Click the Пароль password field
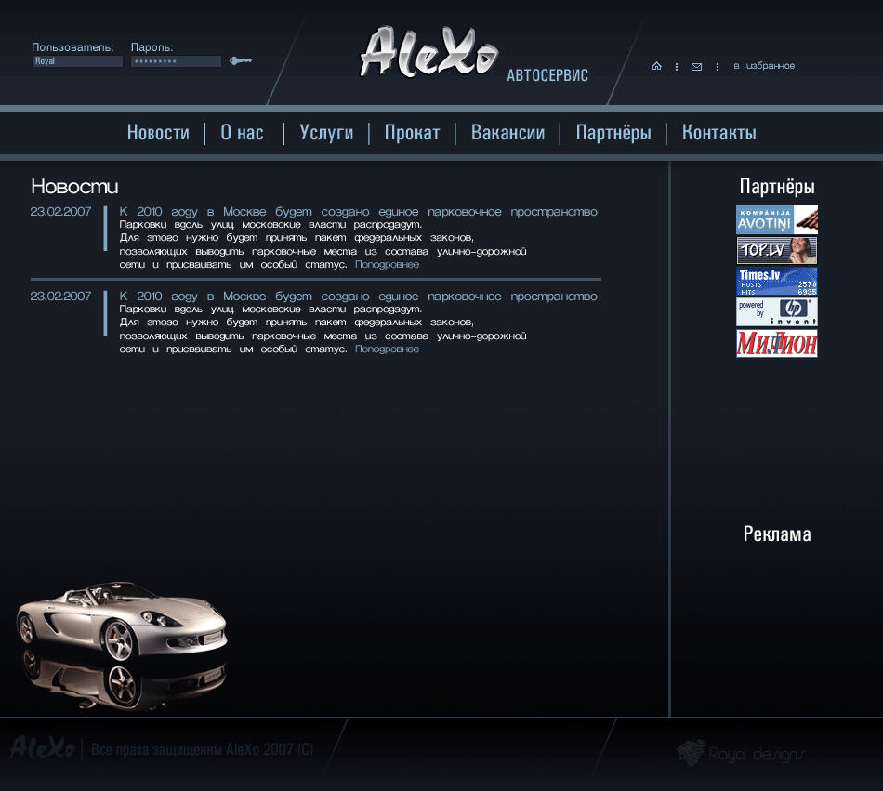 pyautogui.click(x=175, y=59)
